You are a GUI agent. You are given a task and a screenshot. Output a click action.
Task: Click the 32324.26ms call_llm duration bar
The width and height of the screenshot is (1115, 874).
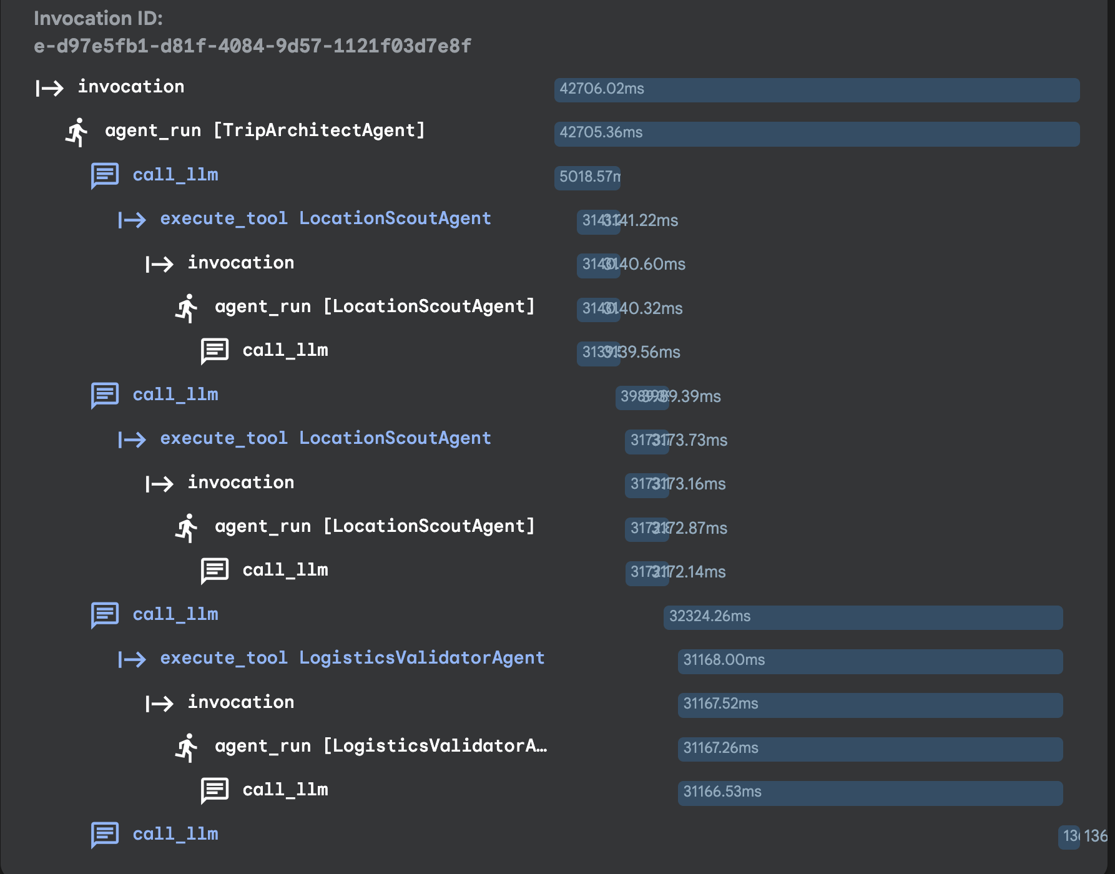[x=863, y=617]
